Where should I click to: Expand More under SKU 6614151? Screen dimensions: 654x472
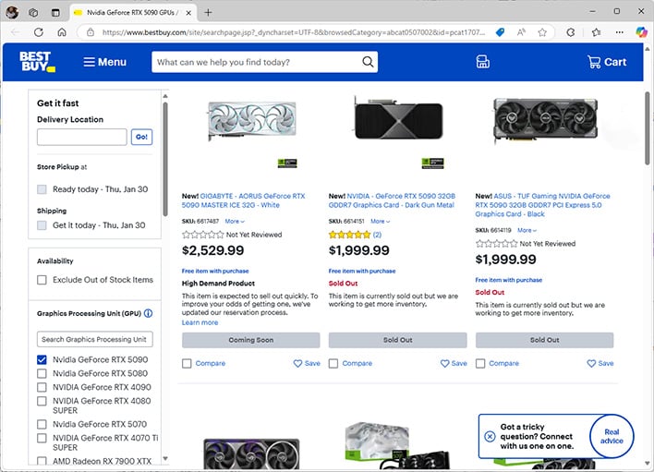380,222
